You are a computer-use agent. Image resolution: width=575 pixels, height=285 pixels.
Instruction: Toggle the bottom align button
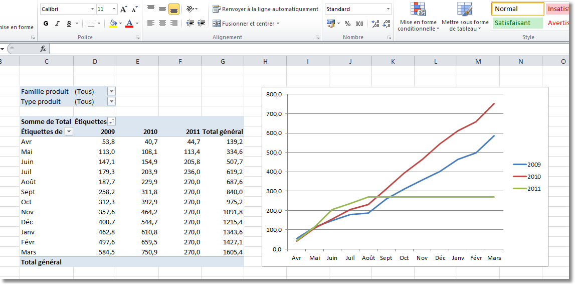tap(174, 9)
